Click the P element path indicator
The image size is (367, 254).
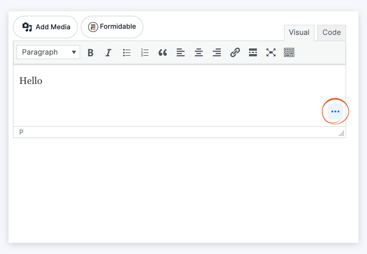(x=21, y=132)
